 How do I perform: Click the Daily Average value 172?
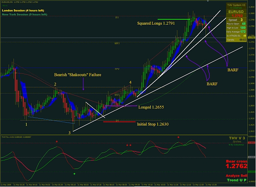coord(243,32)
